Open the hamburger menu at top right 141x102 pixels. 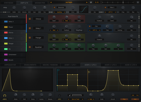point(138,2)
